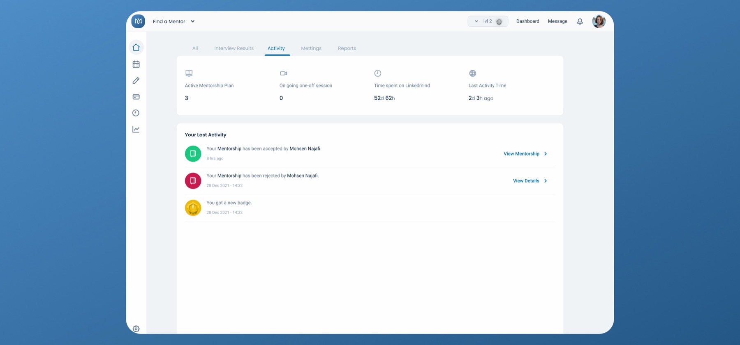Switch to the All tab
Image resolution: width=740 pixels, height=345 pixels.
coord(195,48)
